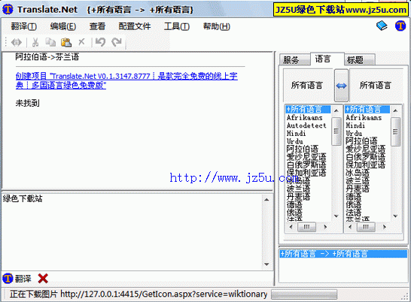The image size is (411, 302).
Task: Click the left 所有语言 header button
Action: 308,86
